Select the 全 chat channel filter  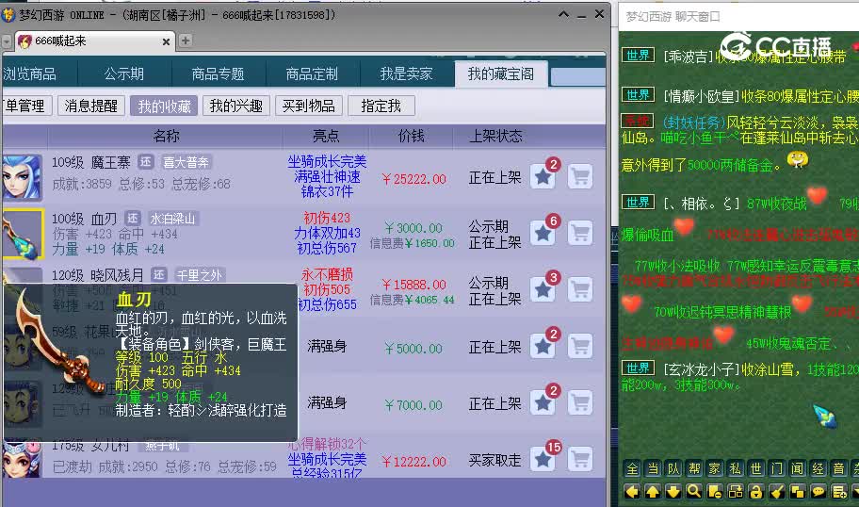[x=632, y=468]
